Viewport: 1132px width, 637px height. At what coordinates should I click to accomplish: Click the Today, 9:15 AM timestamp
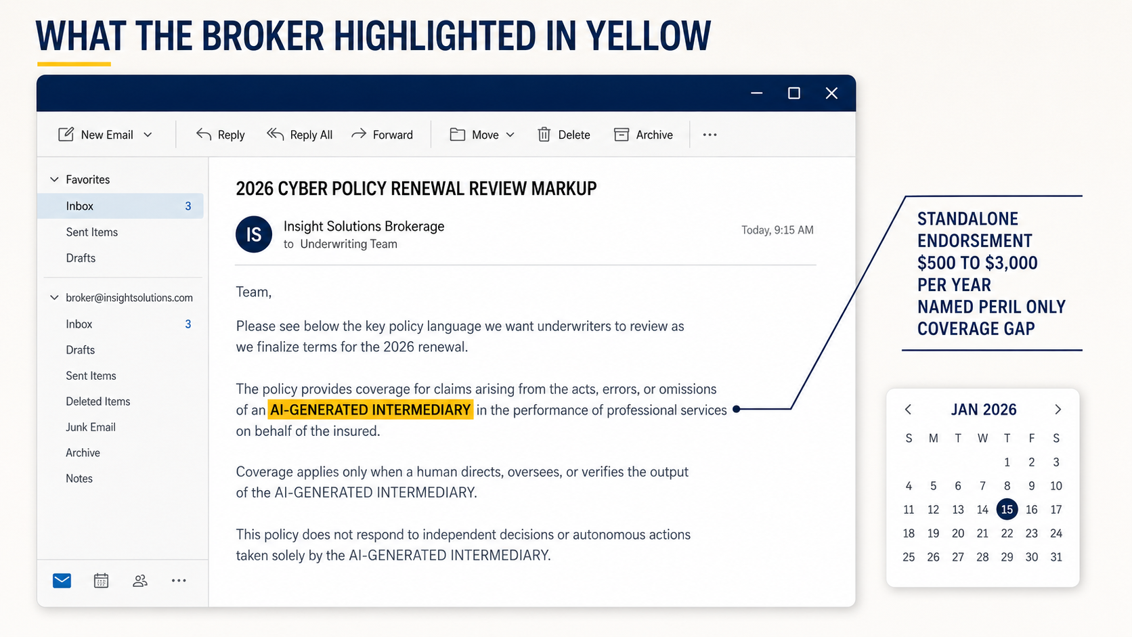click(777, 230)
